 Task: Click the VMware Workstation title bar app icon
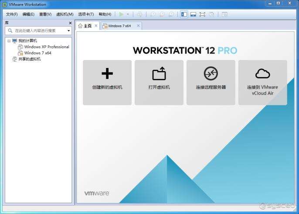pyautogui.click(x=5, y=5)
